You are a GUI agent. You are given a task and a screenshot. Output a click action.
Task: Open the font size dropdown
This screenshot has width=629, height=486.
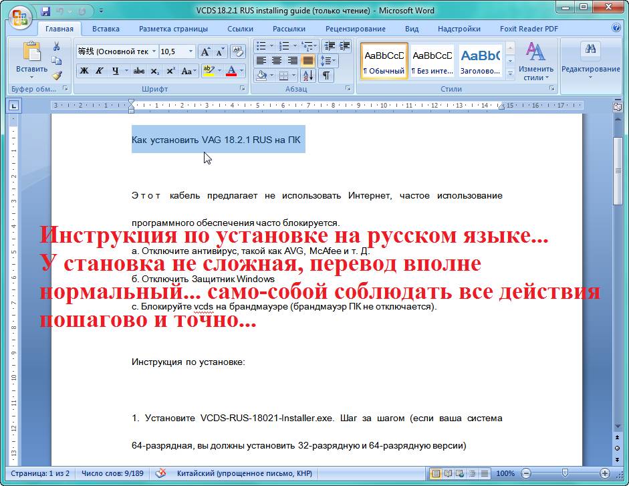191,51
